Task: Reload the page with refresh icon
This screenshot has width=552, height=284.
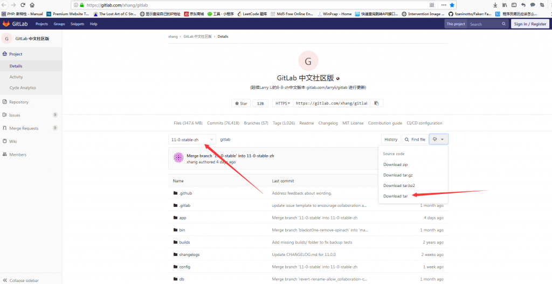Action: 23,5
